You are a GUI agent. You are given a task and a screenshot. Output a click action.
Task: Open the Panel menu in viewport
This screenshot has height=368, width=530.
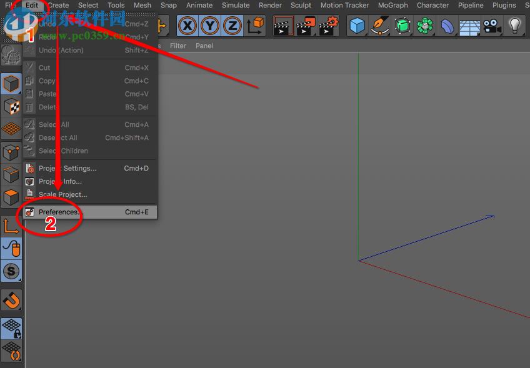(x=204, y=46)
